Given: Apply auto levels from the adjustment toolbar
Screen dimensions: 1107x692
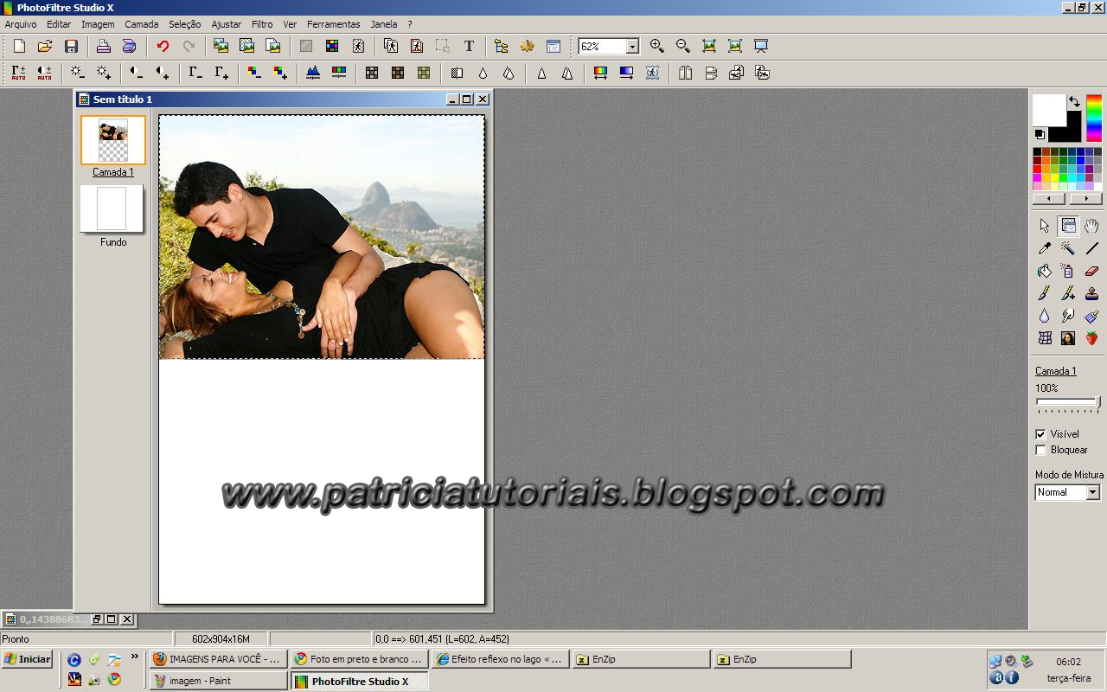Looking at the screenshot, I should coord(18,73).
